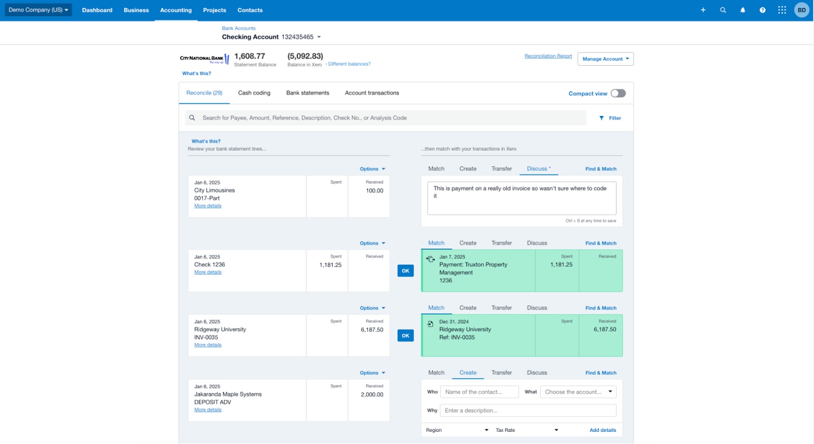The width and height of the screenshot is (814, 444).
Task: Expand the Checking Account selector arrow
Action: [319, 37]
